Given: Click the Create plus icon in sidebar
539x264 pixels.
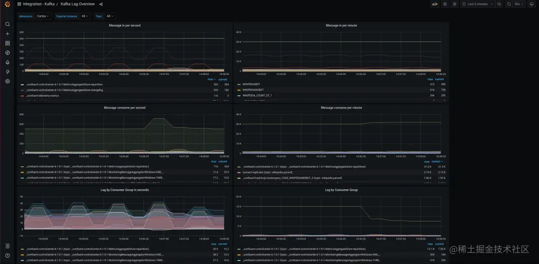Looking at the screenshot, I should (x=7, y=34).
